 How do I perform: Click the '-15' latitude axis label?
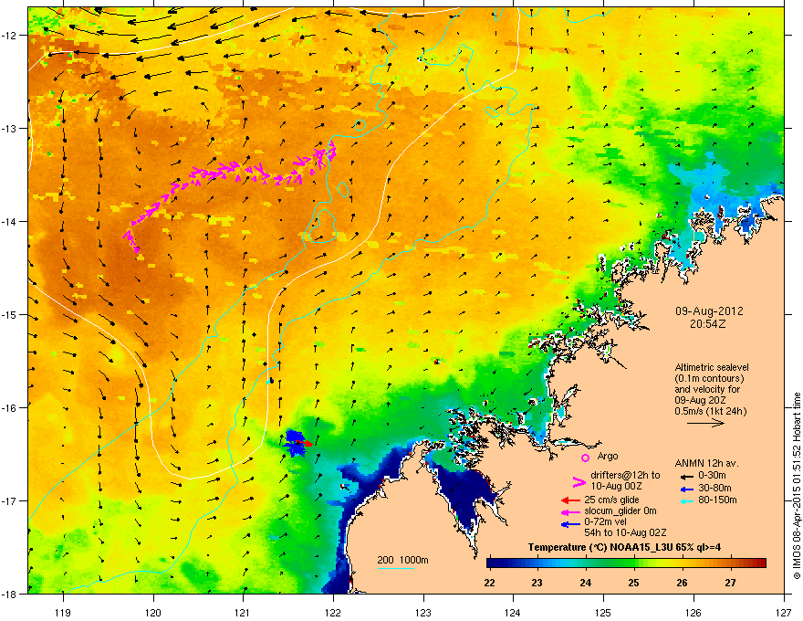(x=10, y=314)
